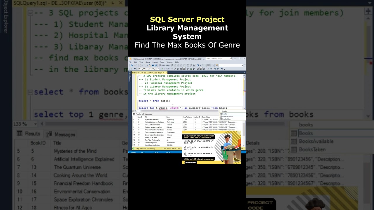Screen dimensions: 374x210
Task: Switch to the Results tab
Action: pyautogui.click(x=137, y=114)
